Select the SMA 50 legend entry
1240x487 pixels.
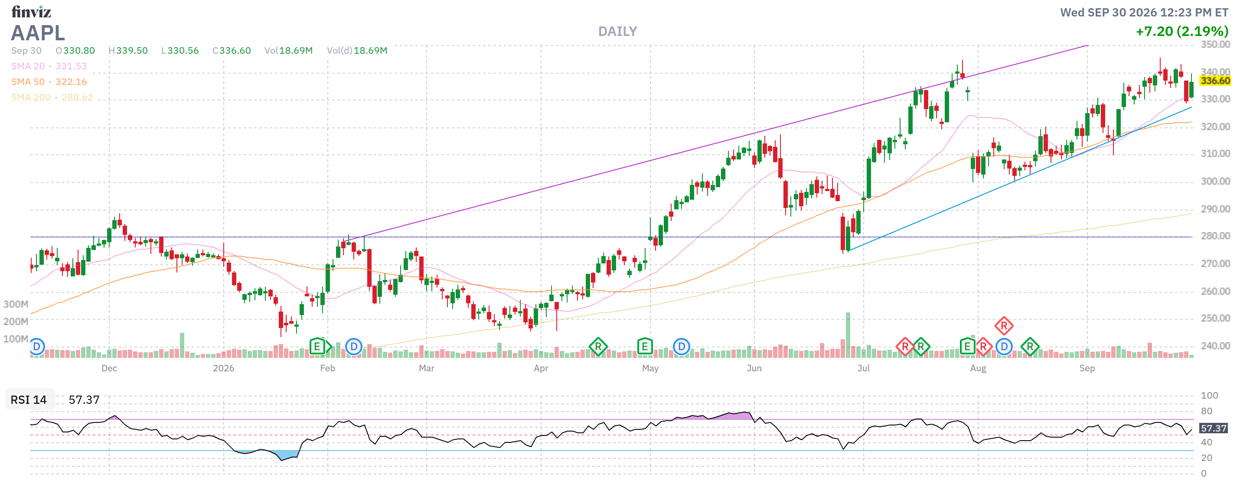pyautogui.click(x=49, y=82)
